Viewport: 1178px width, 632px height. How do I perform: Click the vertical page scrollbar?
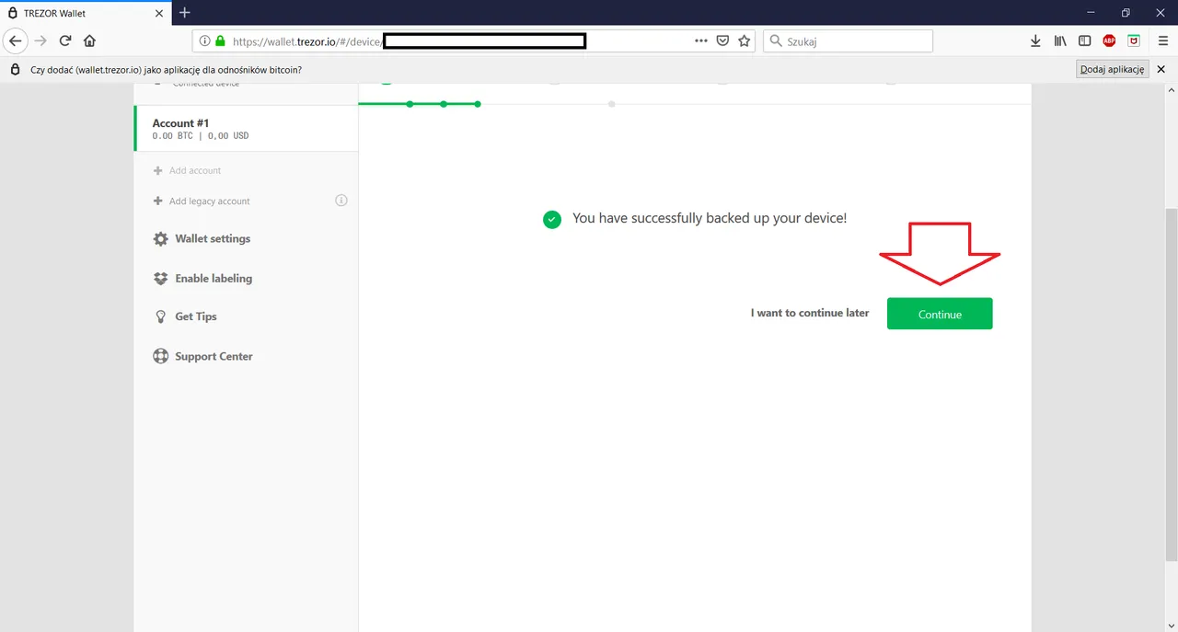pyautogui.click(x=1171, y=385)
